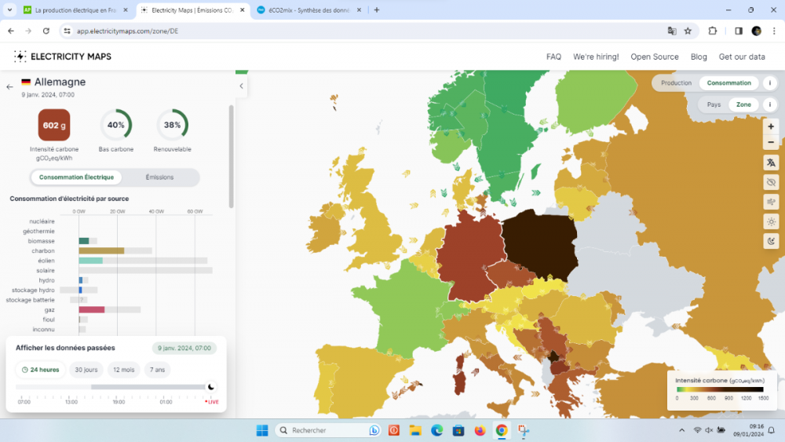This screenshot has height=442, width=785.
Task: Bookmark this page with the star
Action: 688,31
